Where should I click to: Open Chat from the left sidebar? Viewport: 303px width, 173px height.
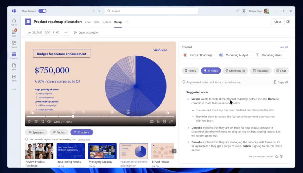(14, 33)
